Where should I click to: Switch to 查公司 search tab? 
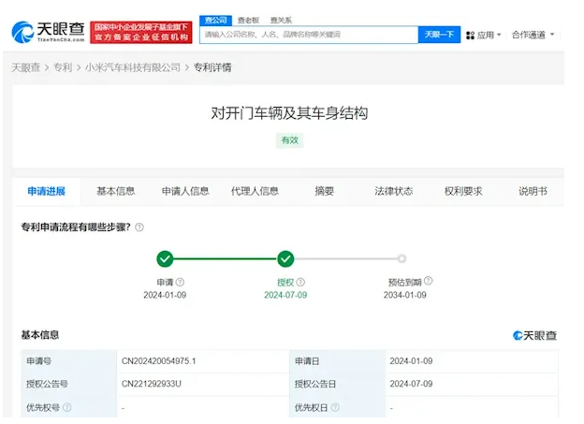point(215,20)
